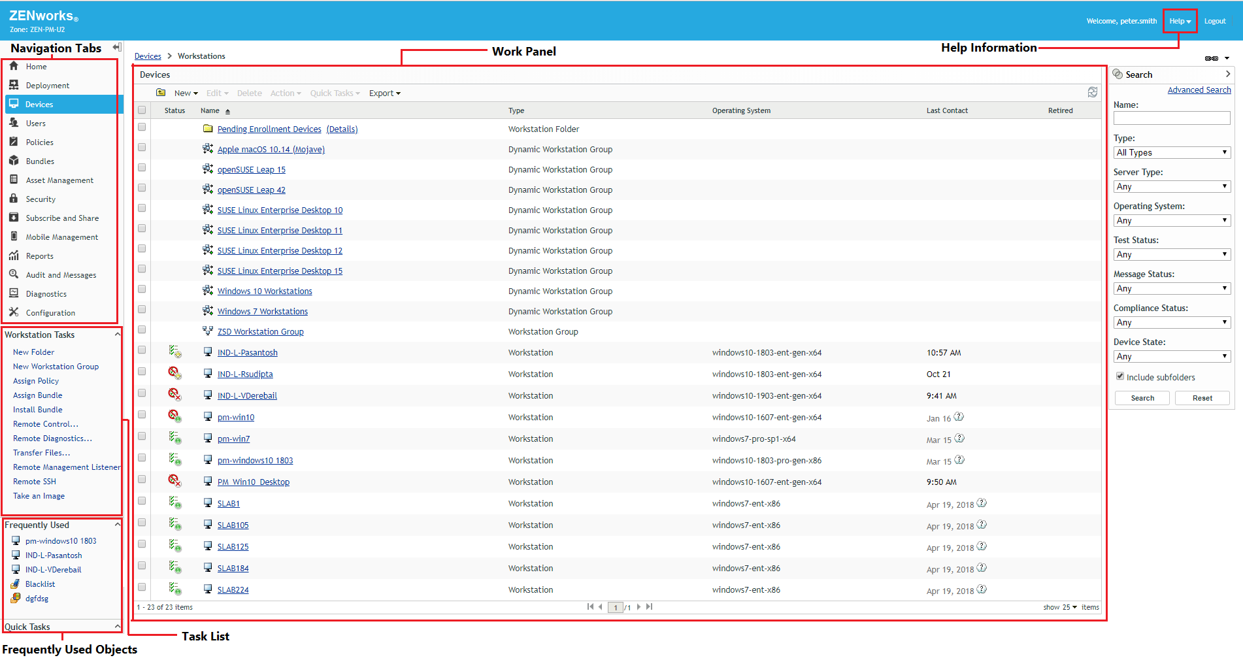Click the link chain icon above Search

[1211, 58]
